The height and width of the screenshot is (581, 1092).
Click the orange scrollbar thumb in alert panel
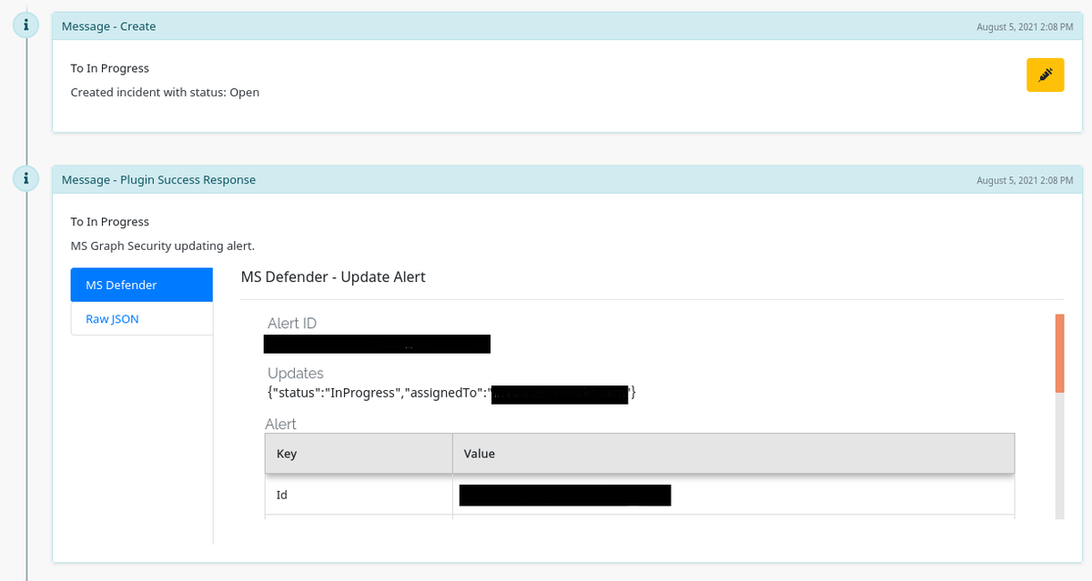[x=1059, y=353]
